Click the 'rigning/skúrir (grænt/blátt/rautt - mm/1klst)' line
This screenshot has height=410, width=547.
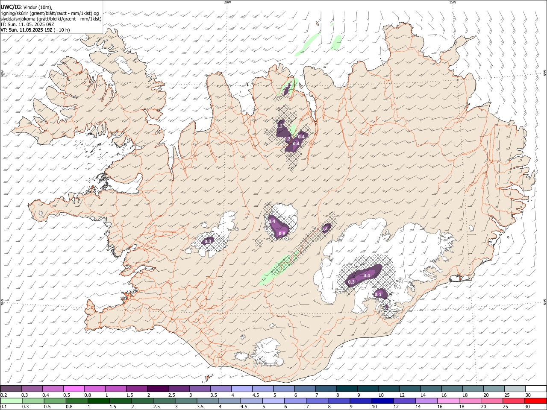point(50,13)
